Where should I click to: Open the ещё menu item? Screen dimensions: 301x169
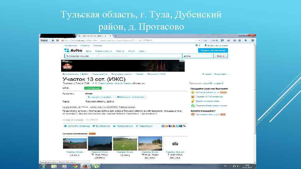point(142,51)
